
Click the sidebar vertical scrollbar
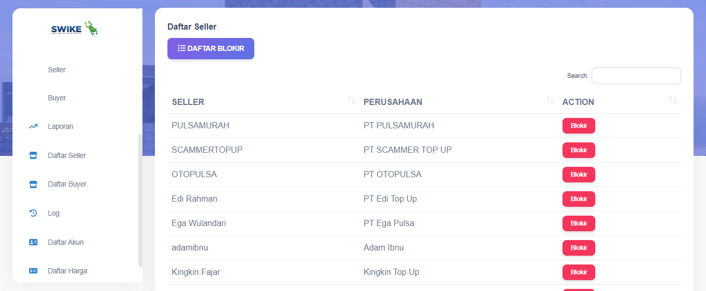click(140, 200)
